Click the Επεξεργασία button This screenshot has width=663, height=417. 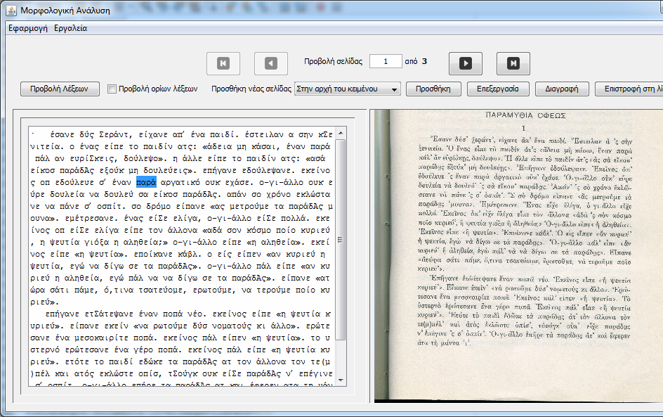(498, 89)
